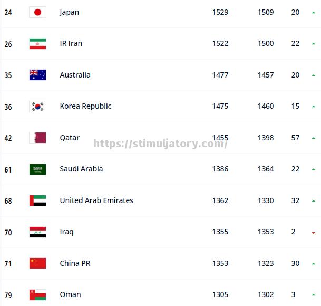This screenshot has height=306, width=321.
Task: Open the Japan team link
Action: [x=70, y=12]
